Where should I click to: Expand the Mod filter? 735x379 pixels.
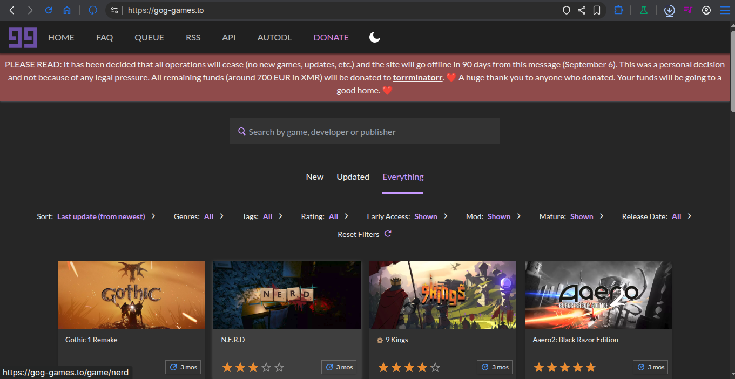point(493,216)
